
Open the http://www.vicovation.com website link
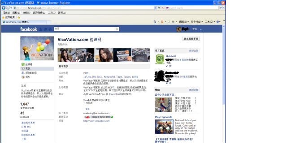[x=96, y=121]
